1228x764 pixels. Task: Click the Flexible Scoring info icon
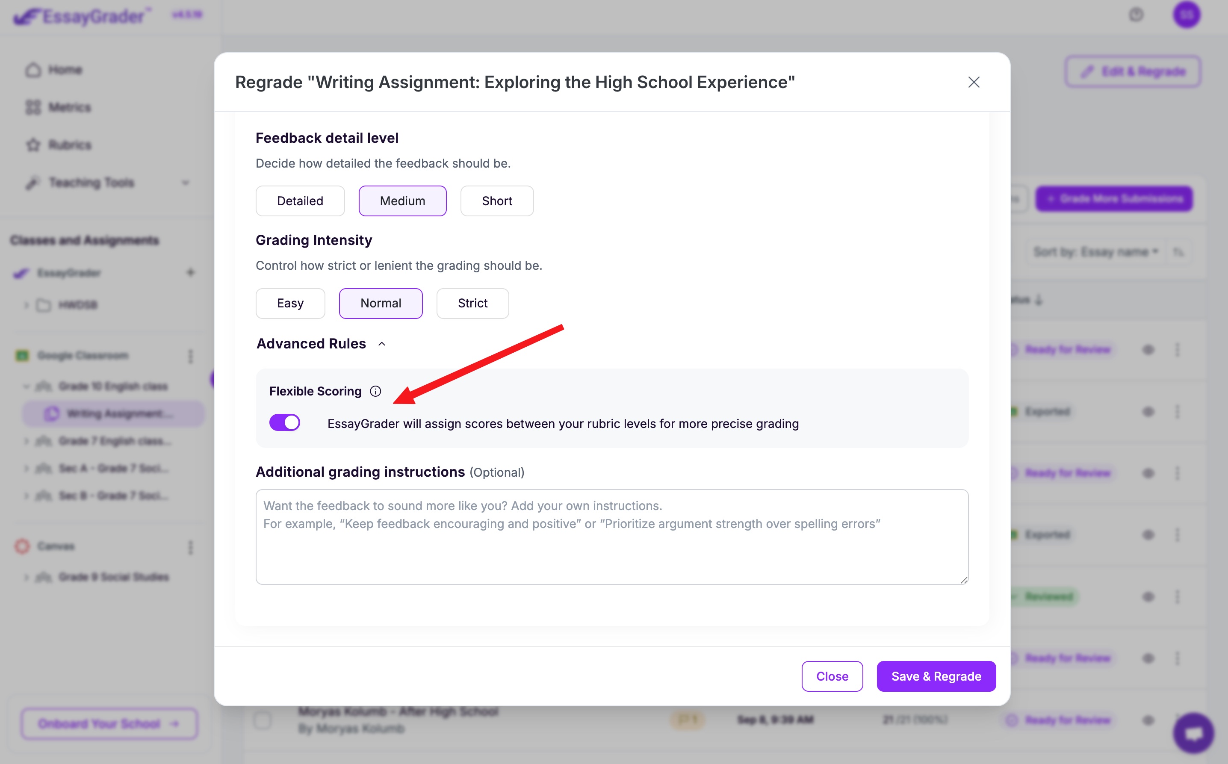point(375,391)
